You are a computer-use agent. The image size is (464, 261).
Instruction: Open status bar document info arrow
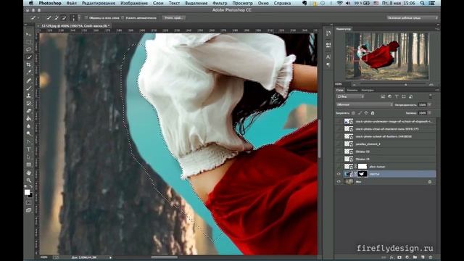(x=110, y=257)
